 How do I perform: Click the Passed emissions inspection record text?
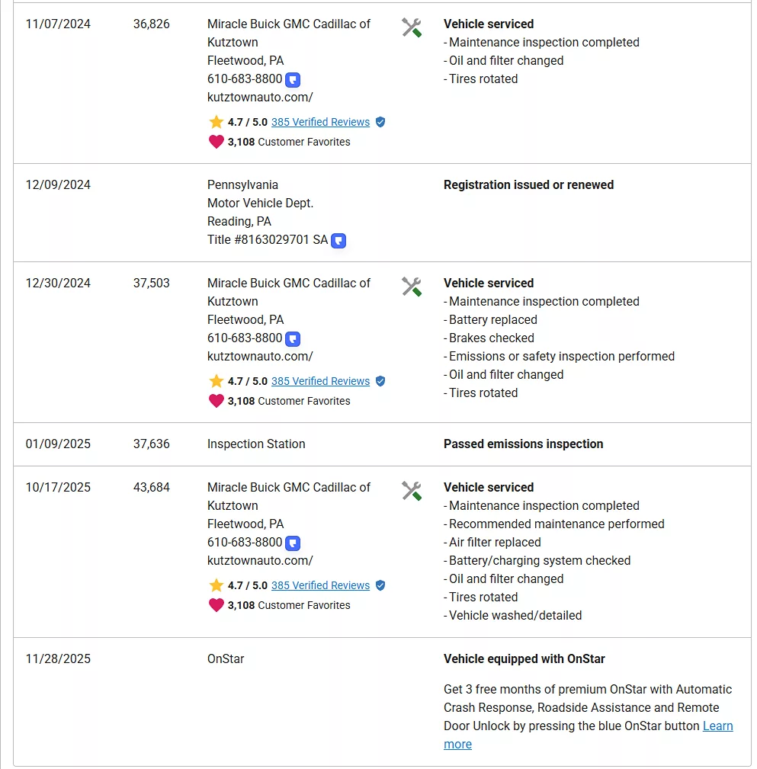click(523, 444)
